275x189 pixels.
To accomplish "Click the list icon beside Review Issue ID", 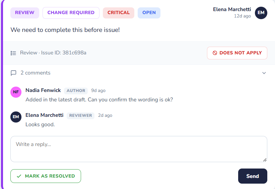I will click(x=13, y=53).
